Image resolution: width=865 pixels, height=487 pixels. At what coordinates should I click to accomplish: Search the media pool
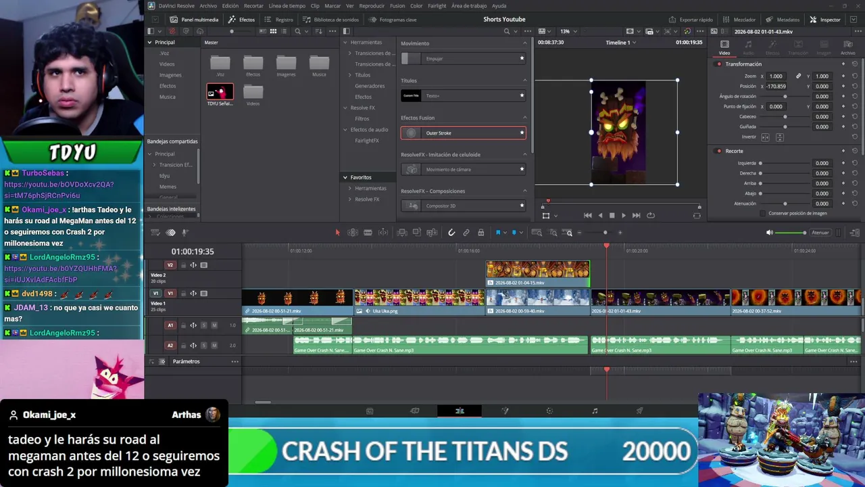tap(297, 31)
